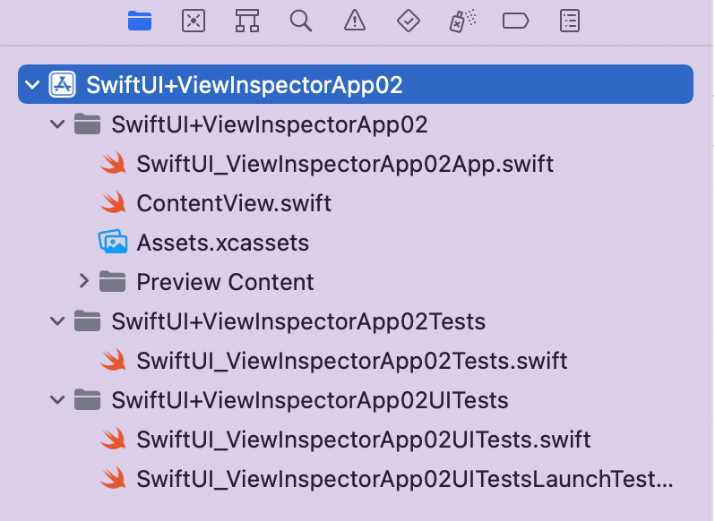This screenshot has width=715, height=521.
Task: Show the Issue navigator warning triangle
Action: [355, 21]
